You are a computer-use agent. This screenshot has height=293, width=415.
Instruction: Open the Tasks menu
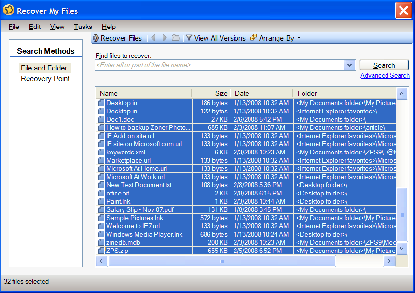(x=83, y=27)
